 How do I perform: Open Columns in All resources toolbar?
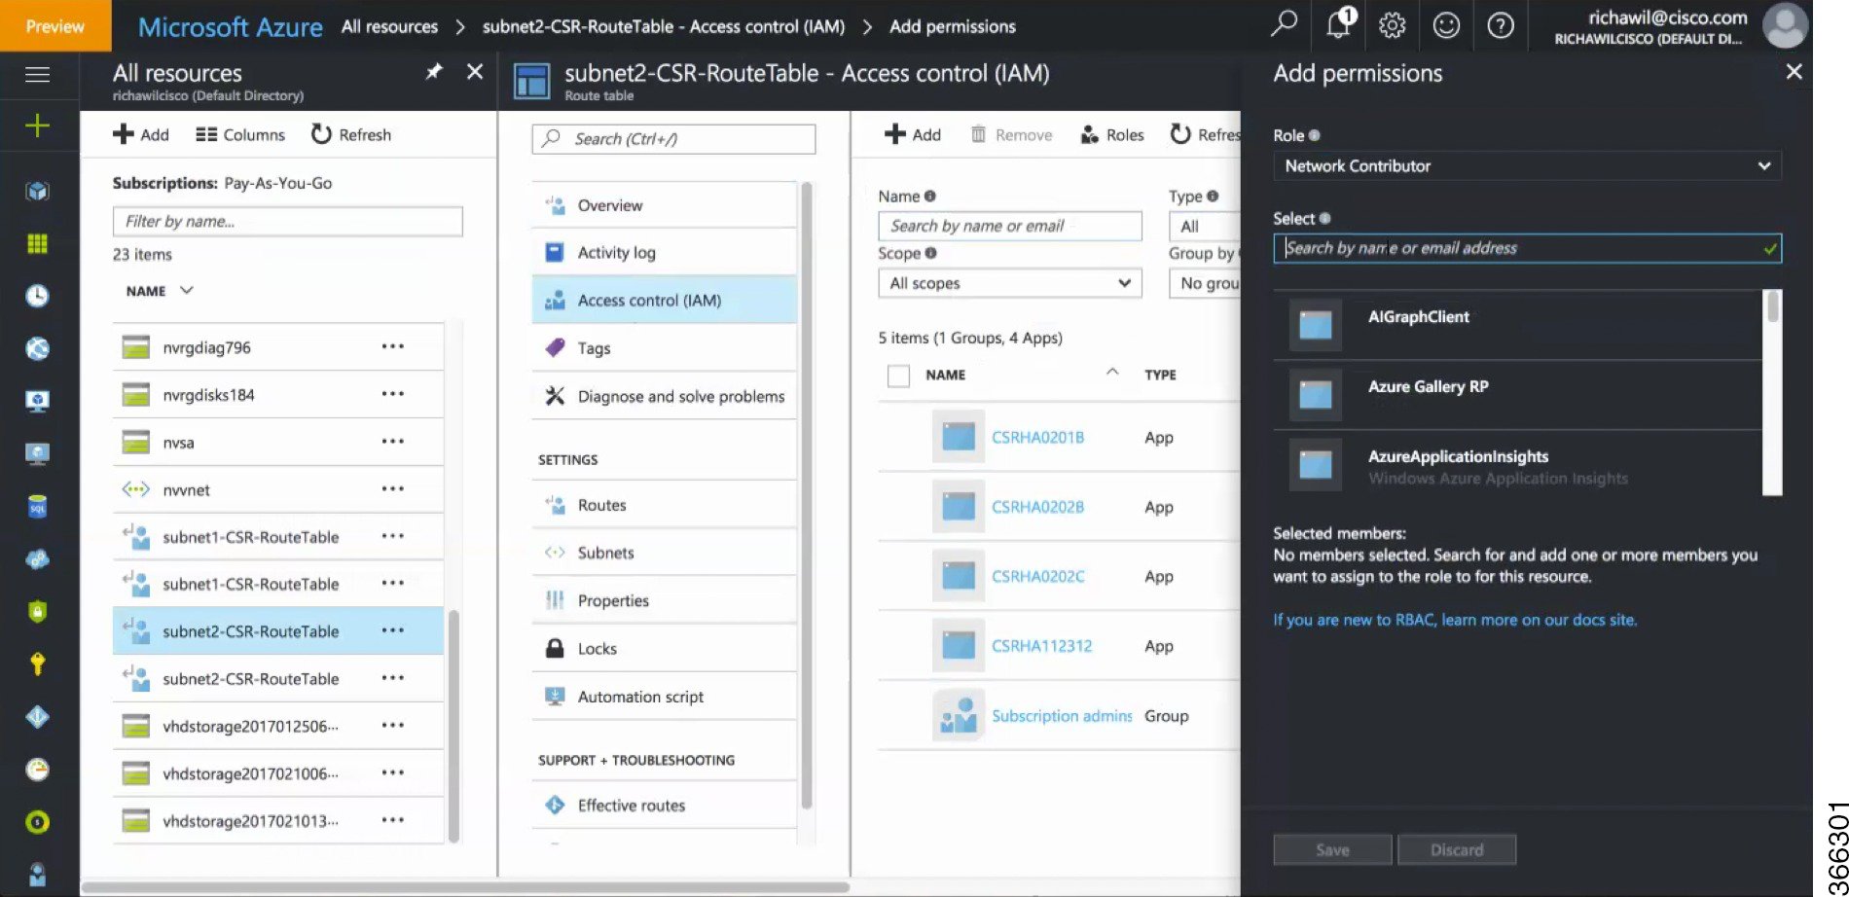click(x=240, y=134)
